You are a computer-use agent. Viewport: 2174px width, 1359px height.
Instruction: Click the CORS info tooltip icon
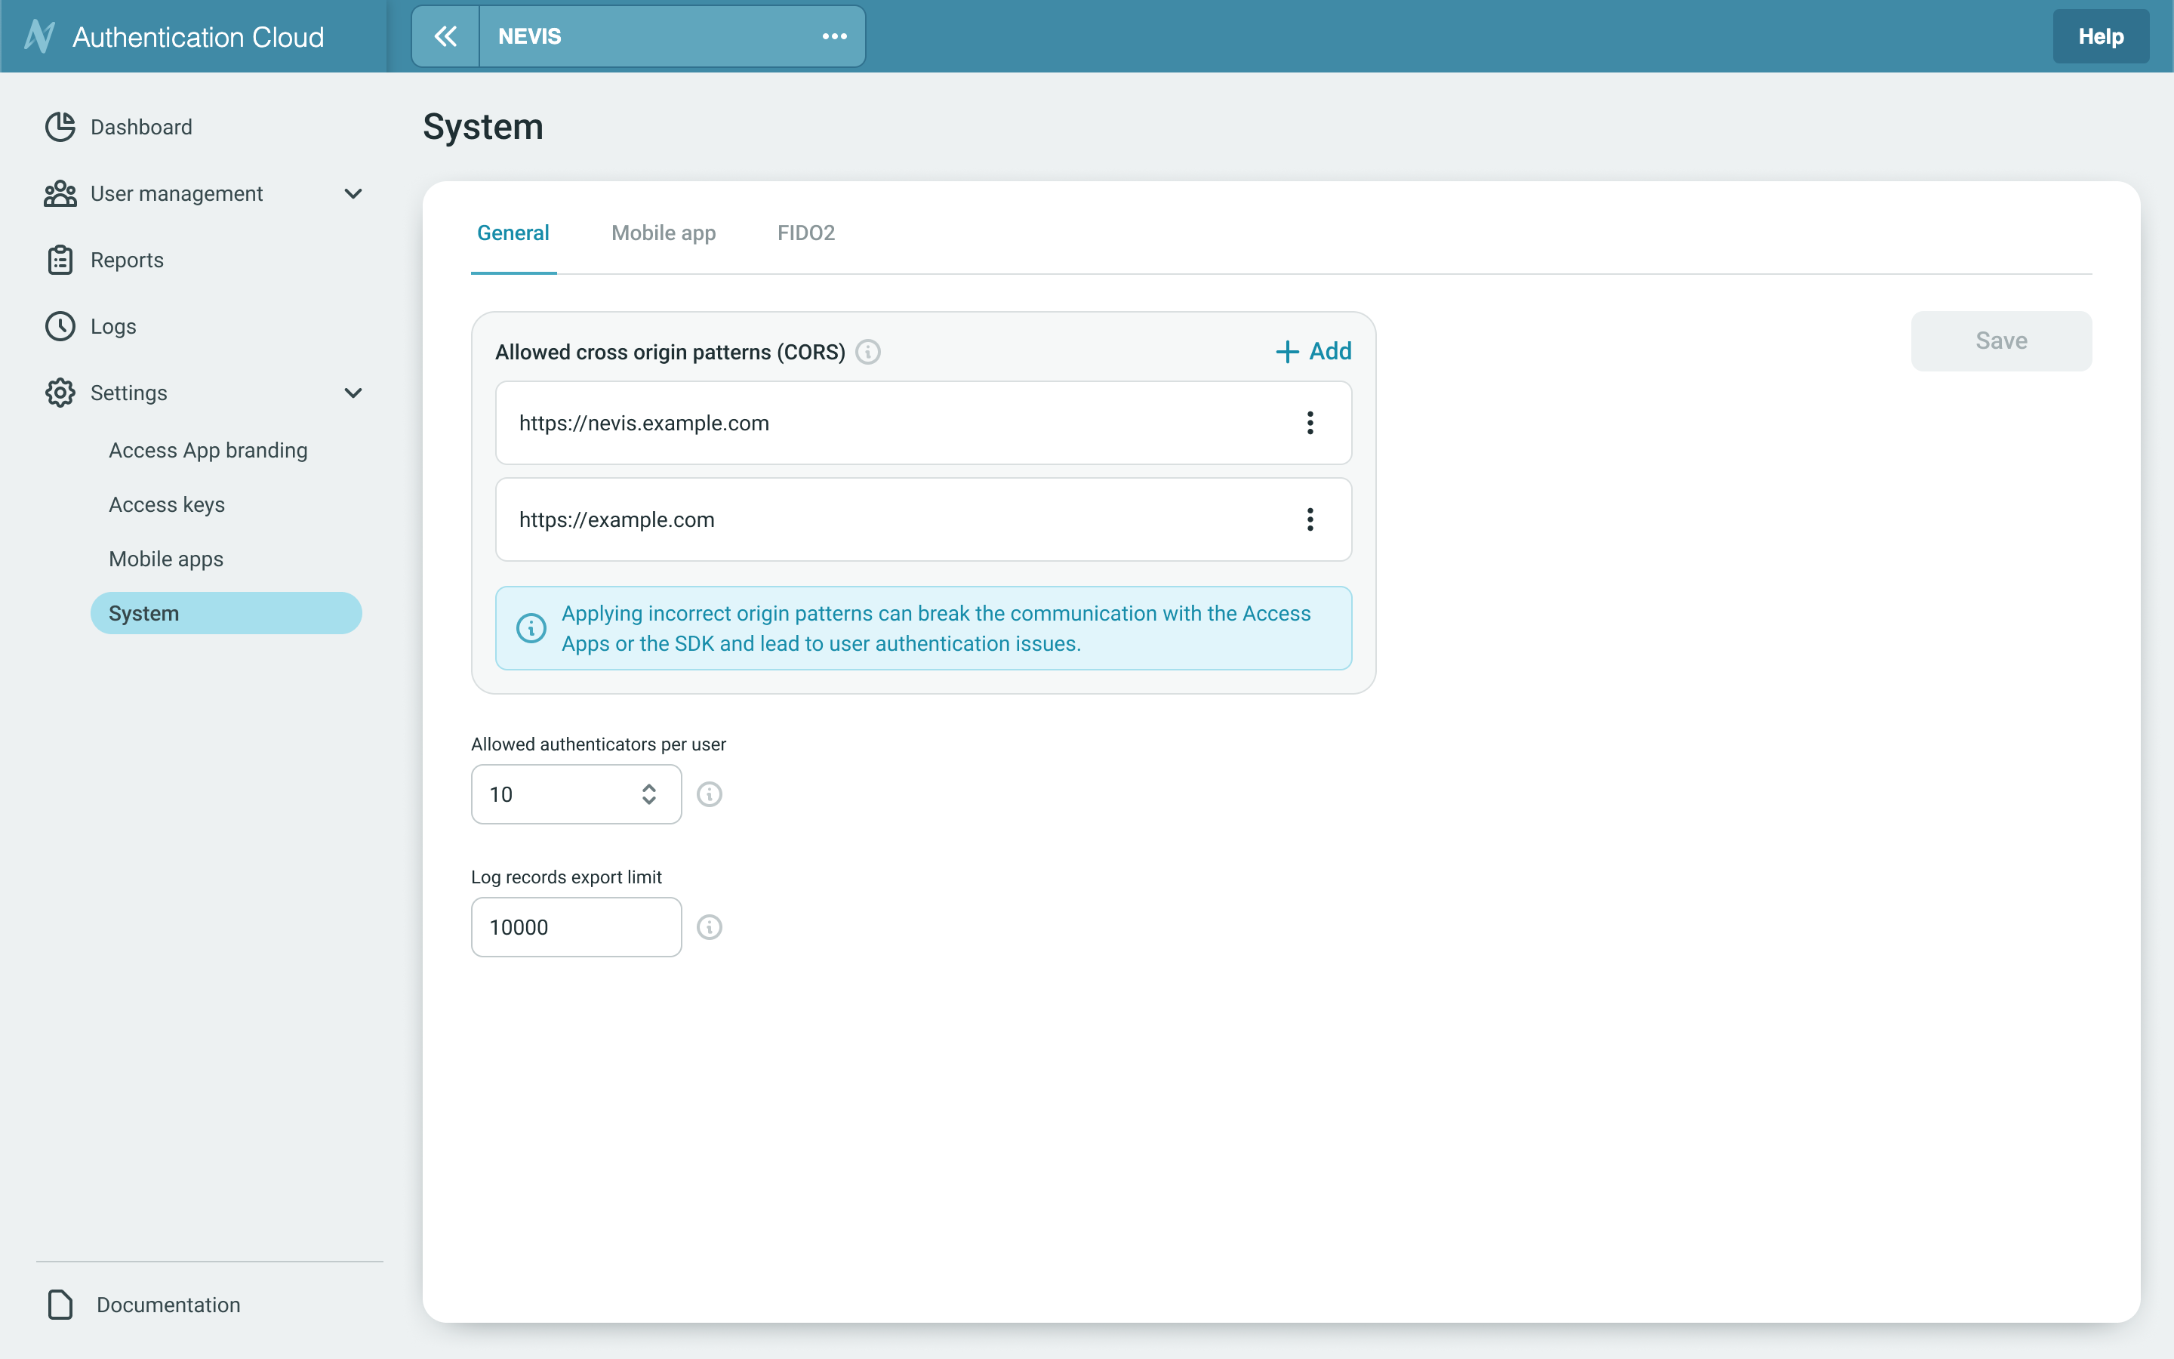click(x=868, y=351)
